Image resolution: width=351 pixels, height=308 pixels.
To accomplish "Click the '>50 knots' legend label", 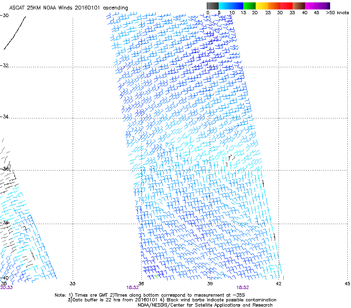I will point(337,13).
